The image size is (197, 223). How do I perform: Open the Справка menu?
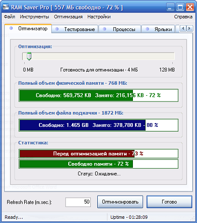click(x=183, y=17)
